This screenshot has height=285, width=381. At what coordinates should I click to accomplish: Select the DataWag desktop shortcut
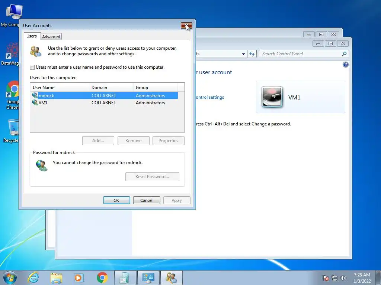point(10,54)
